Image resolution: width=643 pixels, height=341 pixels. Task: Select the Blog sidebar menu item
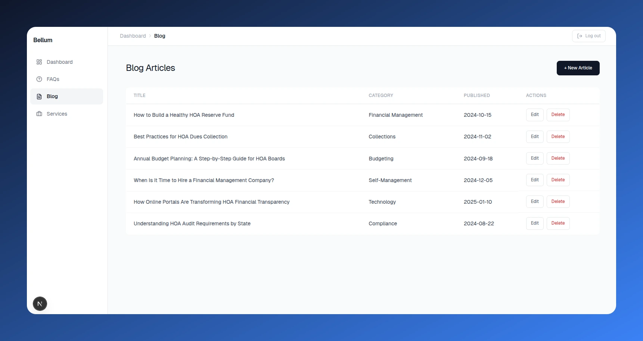tap(66, 96)
